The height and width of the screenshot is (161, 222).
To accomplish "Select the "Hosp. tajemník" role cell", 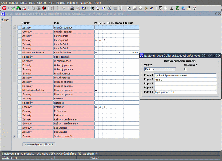I will pos(74,57).
